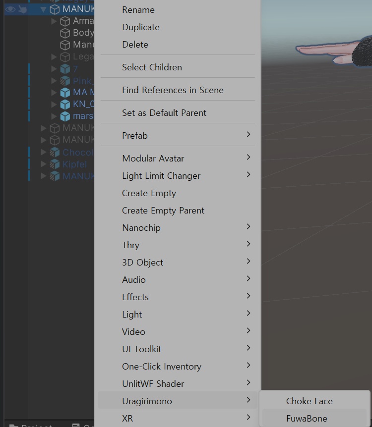The width and height of the screenshot is (372, 427).
Task: Expand the Lega object arrow
Action: (x=54, y=56)
